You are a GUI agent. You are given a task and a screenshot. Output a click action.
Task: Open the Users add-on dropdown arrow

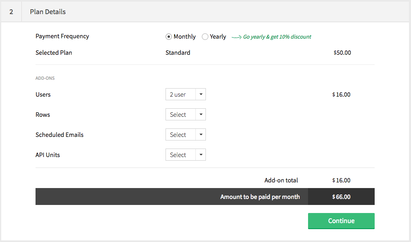[x=201, y=95]
